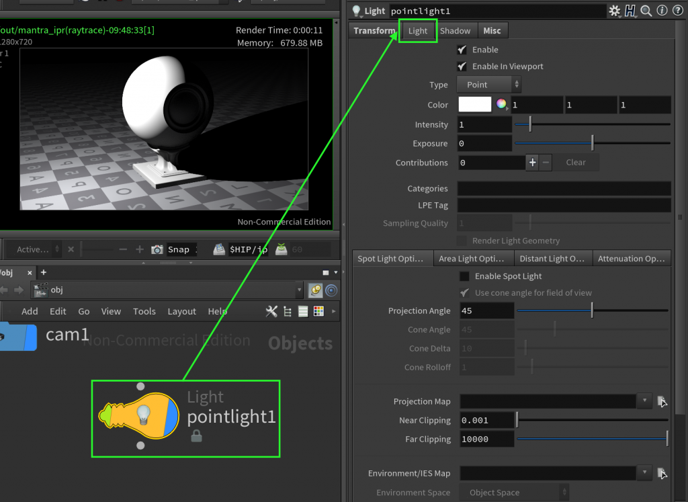Viewport: 688px width, 502px height.
Task: Click the tree view icon in network editor
Action: coord(288,312)
